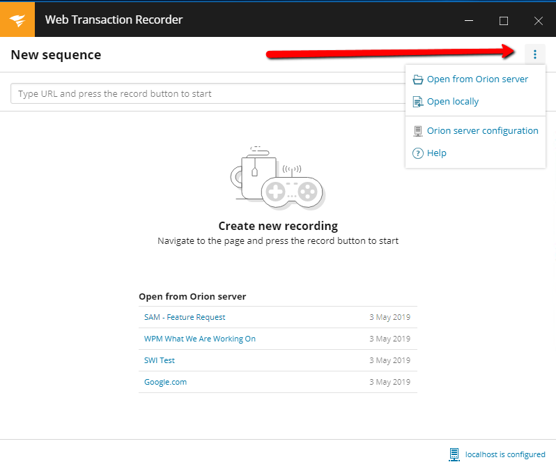Click the question mark Help icon
The width and height of the screenshot is (556, 469).
click(x=418, y=153)
